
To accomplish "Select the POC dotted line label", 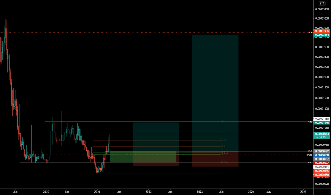I will (309, 155).
